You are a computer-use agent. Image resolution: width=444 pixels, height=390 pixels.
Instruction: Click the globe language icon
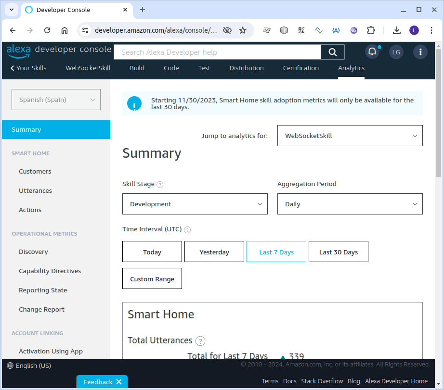pos(10,365)
